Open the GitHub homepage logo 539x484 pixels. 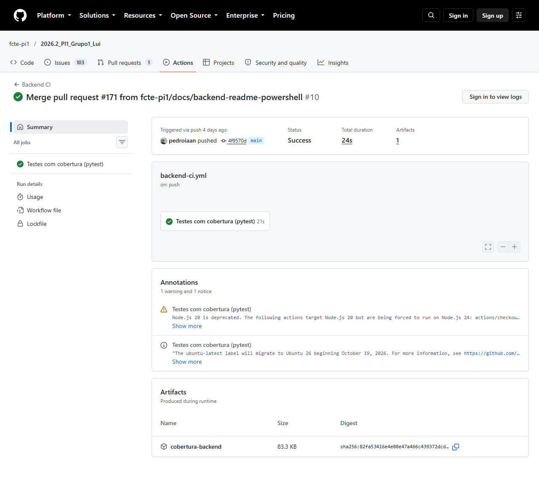20,16
